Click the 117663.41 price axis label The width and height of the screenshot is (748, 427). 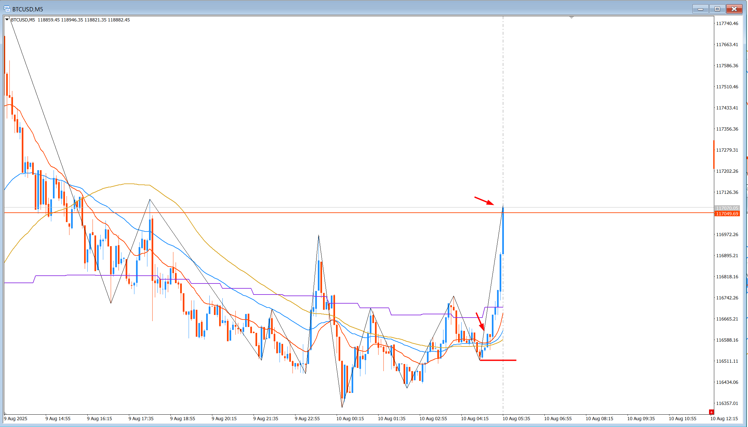727,44
